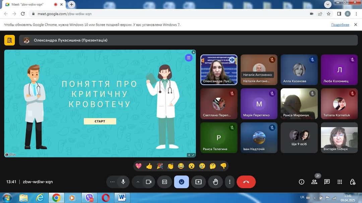The height and width of the screenshot is (203, 362).
Task: Open the chat with everyone icon
Action: tap(327, 182)
